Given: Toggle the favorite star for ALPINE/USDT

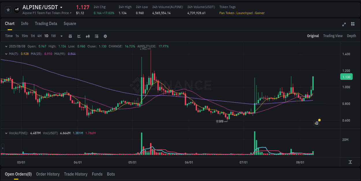Looking at the screenshot, I should (8, 9).
